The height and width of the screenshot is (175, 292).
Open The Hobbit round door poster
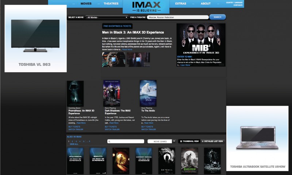(121, 161)
